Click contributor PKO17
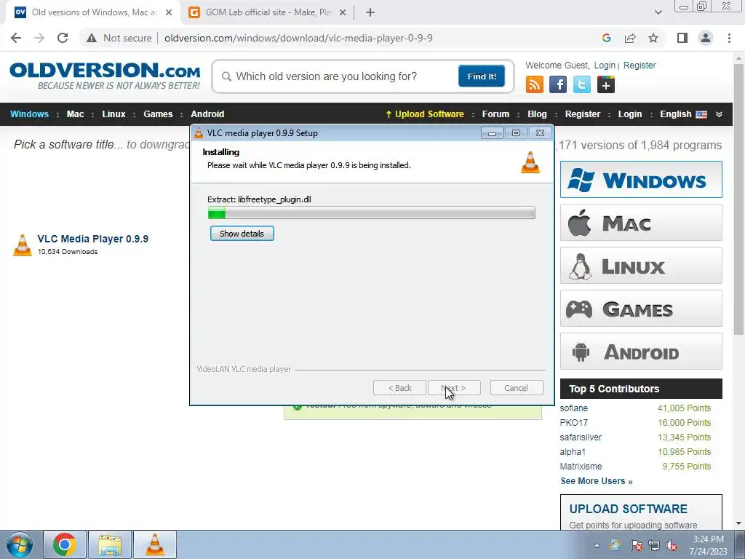The height and width of the screenshot is (559, 745). click(x=573, y=423)
